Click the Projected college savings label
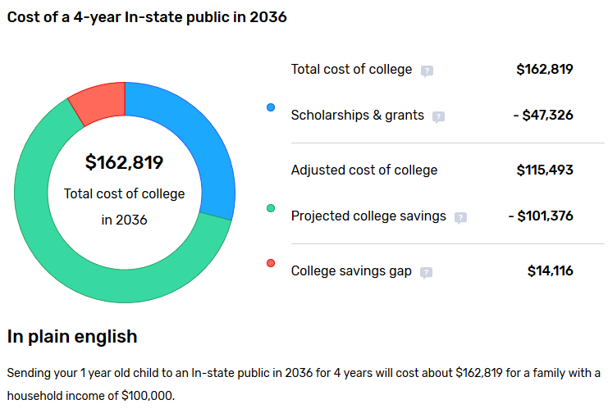 368,216
